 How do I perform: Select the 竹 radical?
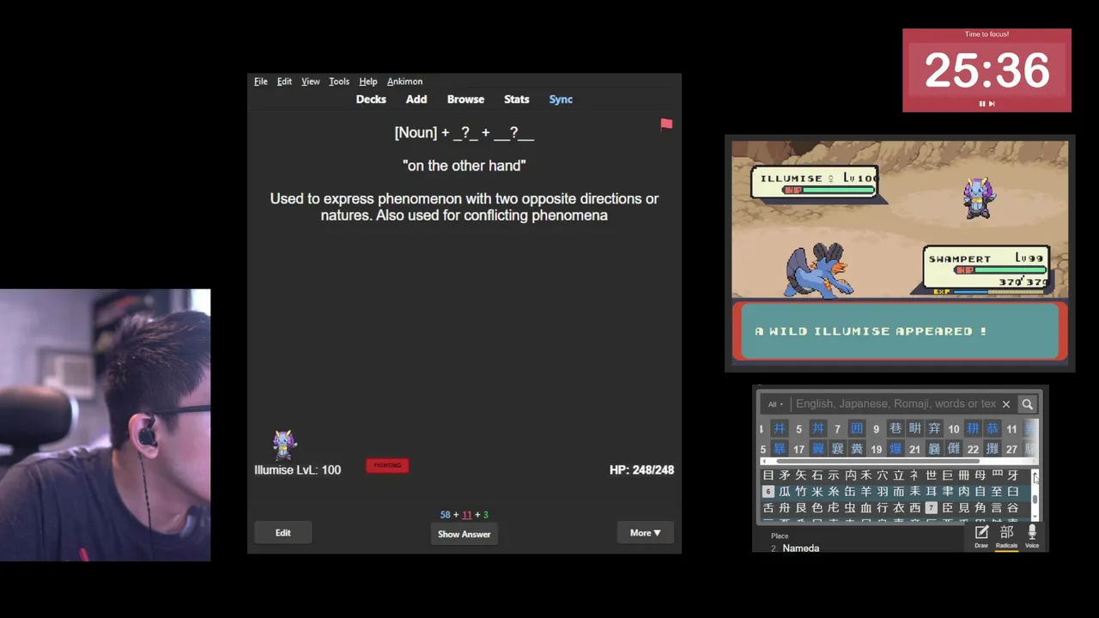(800, 491)
